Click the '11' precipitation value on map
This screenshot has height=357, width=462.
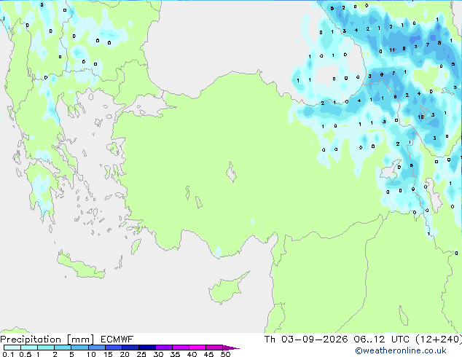click(392, 50)
